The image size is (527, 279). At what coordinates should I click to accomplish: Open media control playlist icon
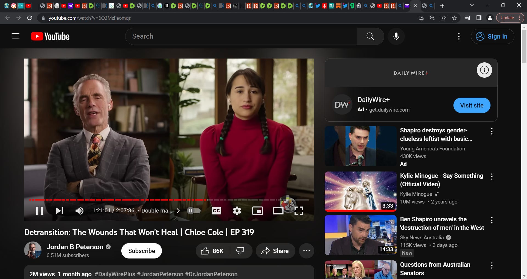point(468,18)
